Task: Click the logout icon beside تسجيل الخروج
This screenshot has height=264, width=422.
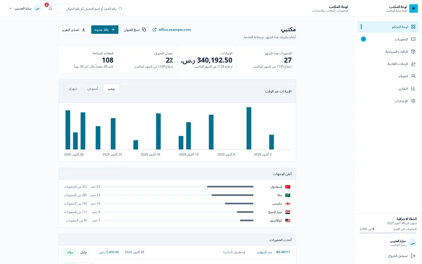Action: pos(413,256)
